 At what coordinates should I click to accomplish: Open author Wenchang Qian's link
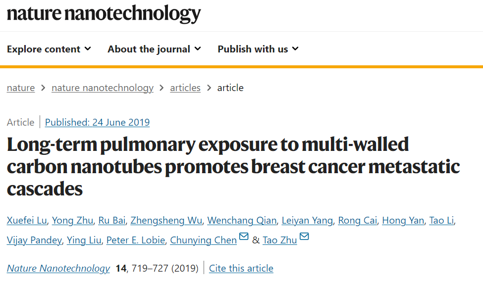tap(242, 221)
